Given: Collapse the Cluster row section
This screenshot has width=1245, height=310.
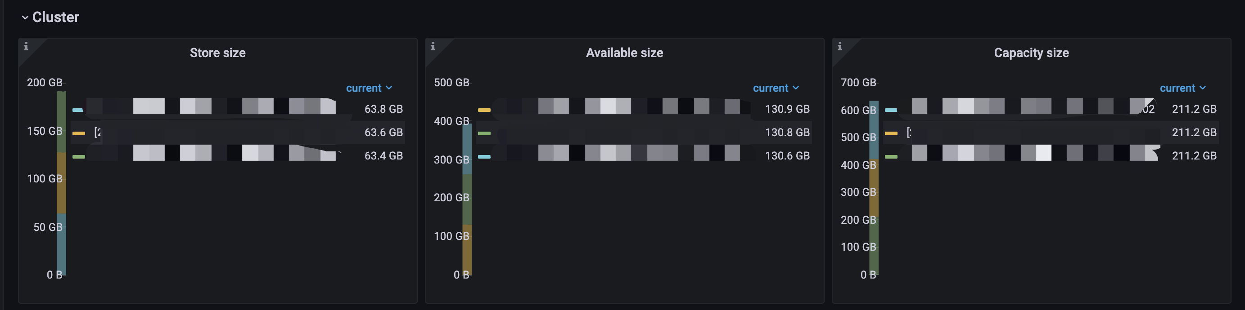Looking at the screenshot, I should click(25, 18).
